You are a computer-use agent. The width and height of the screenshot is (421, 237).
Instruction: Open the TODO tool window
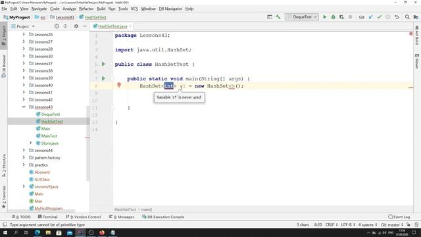tap(22, 217)
